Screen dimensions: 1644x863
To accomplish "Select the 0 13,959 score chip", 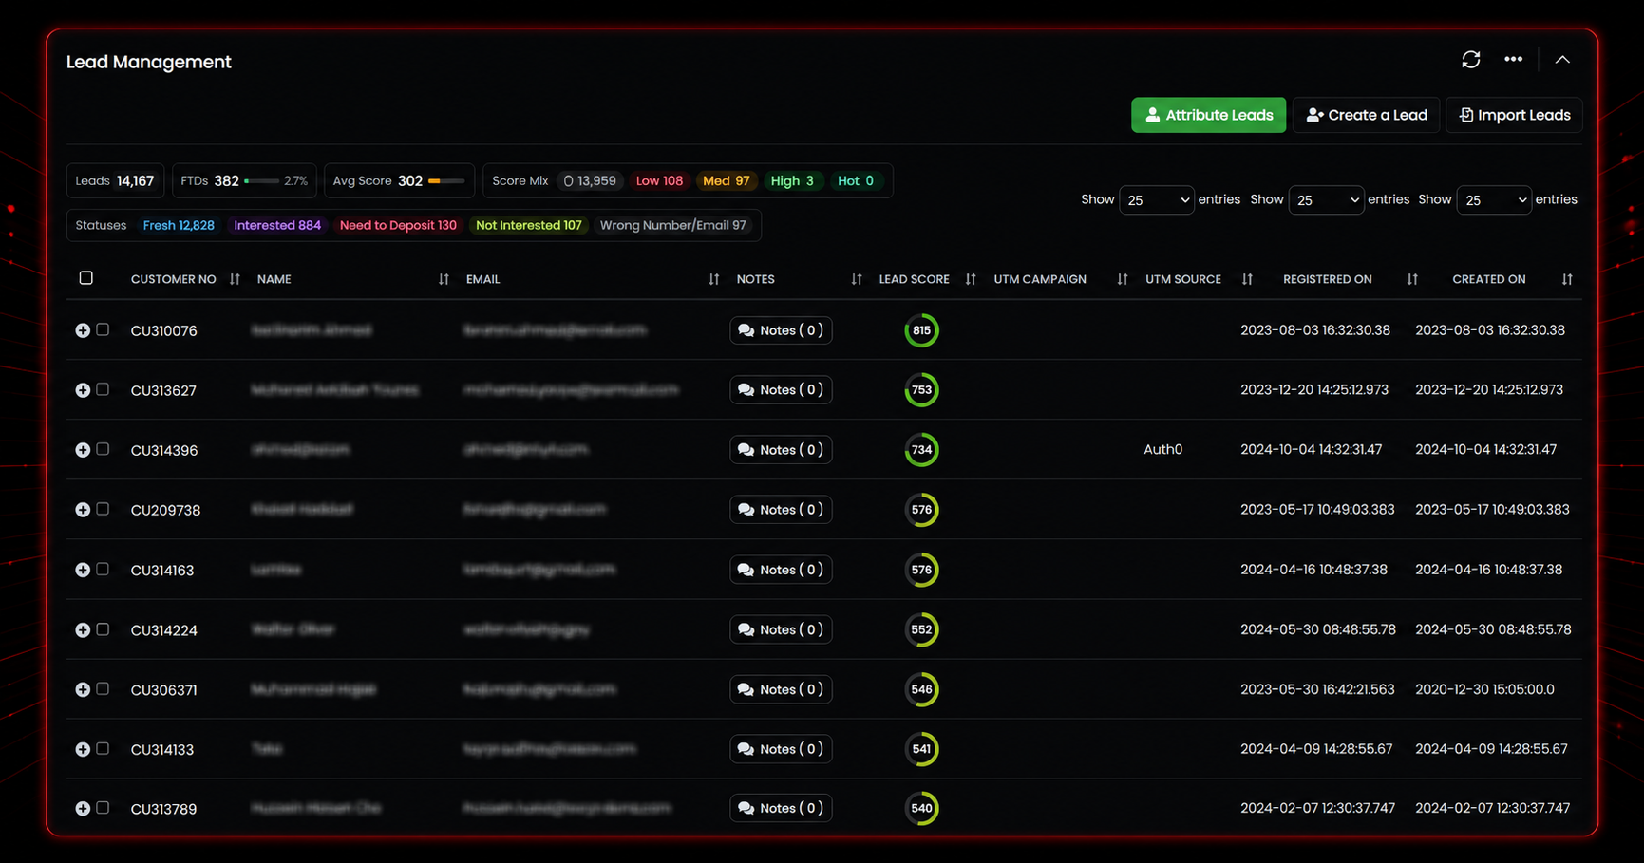I will (x=590, y=180).
